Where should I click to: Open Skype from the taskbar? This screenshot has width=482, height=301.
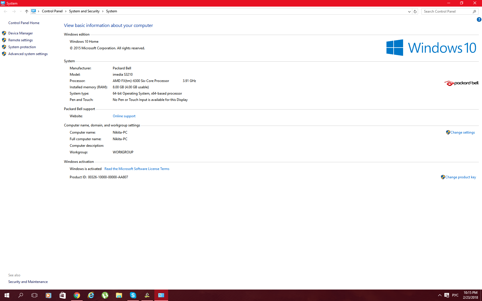(133, 295)
